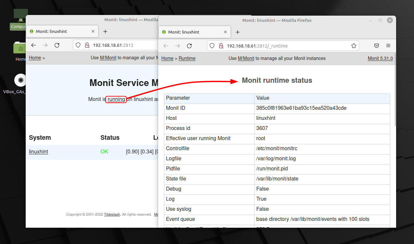The height and width of the screenshot is (244, 414).
Task: Click the Home link in the rear window
Action: click(35, 58)
